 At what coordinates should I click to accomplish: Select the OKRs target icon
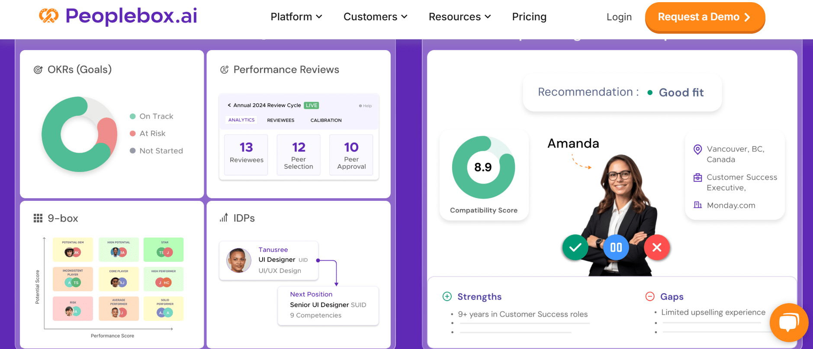tap(38, 69)
